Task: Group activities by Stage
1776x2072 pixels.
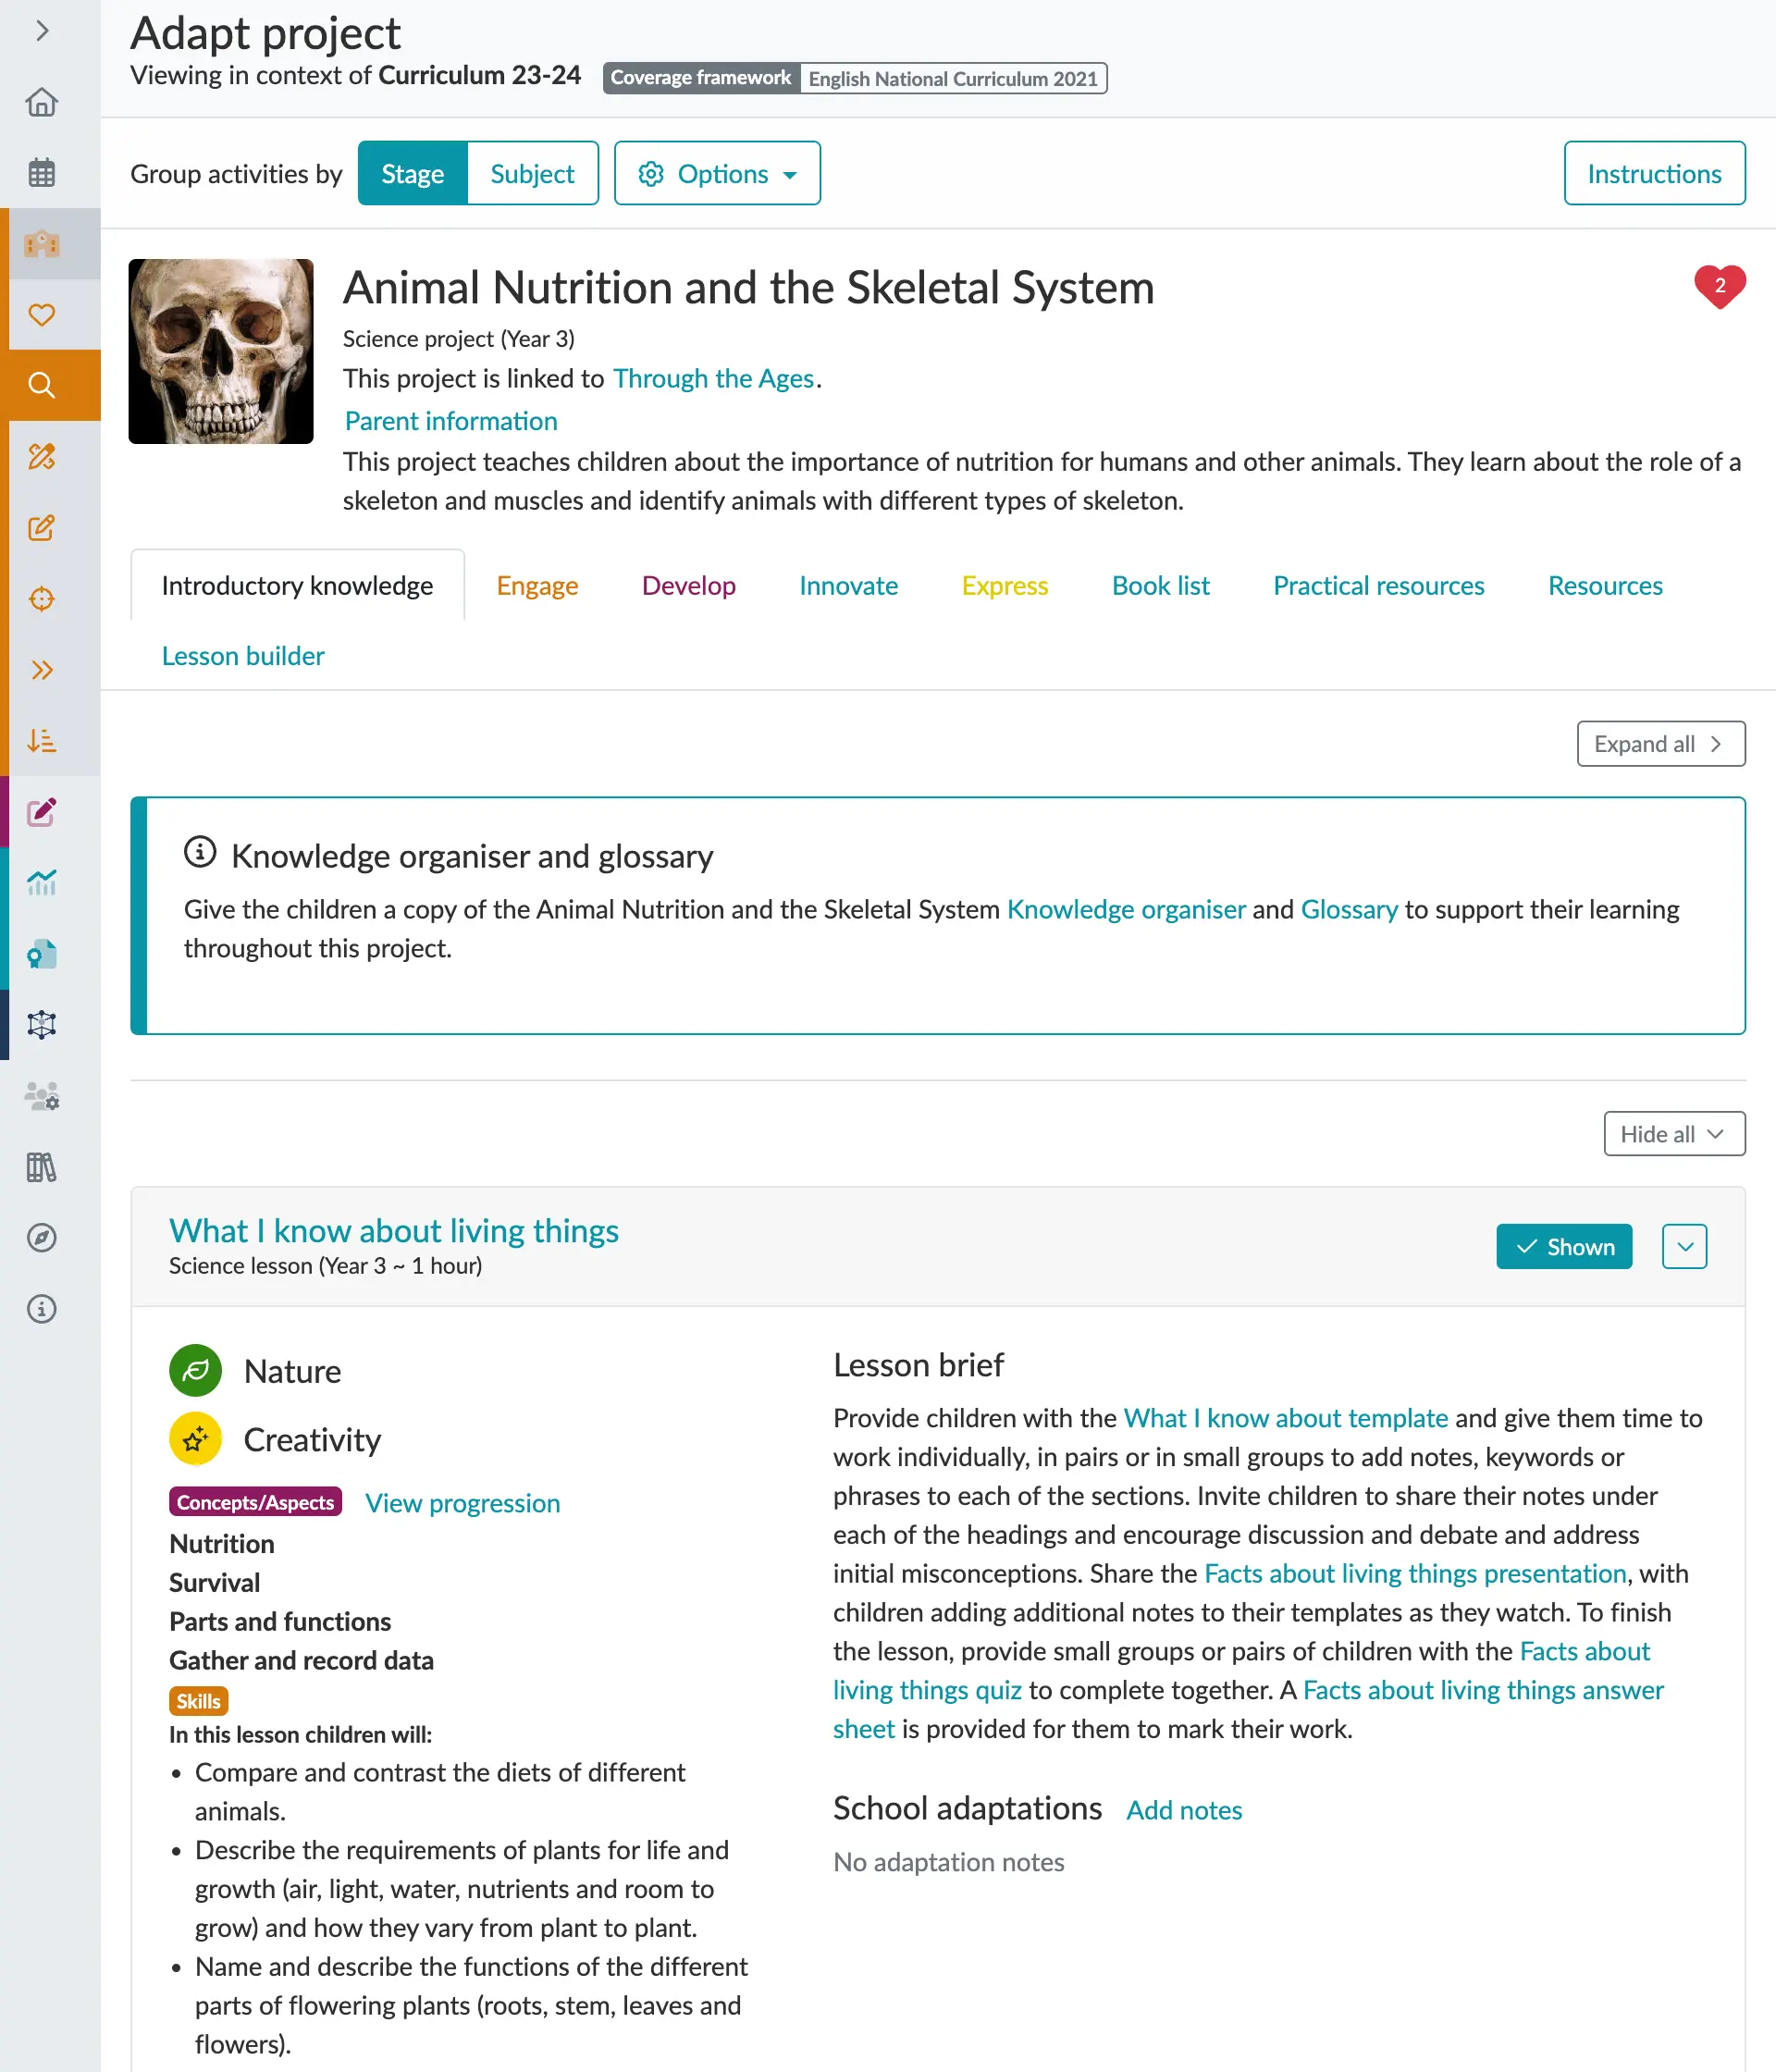Action: (412, 174)
